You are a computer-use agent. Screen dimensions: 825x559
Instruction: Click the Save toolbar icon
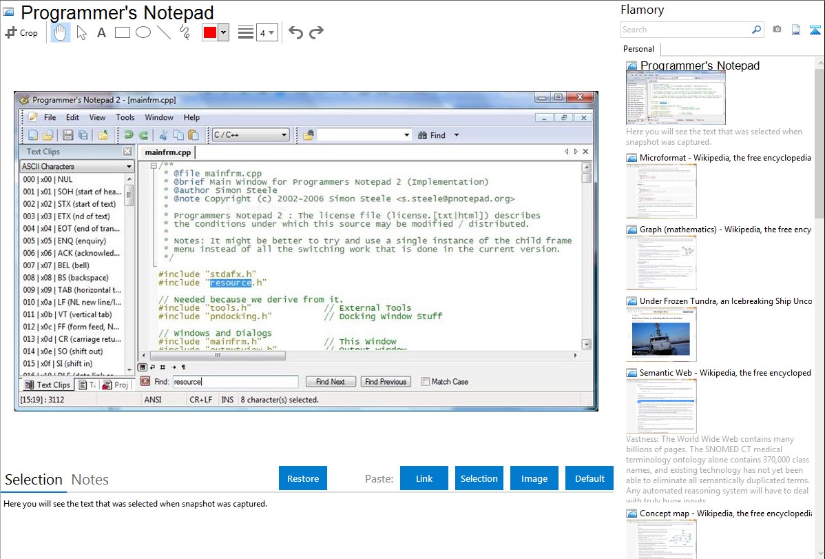(67, 135)
